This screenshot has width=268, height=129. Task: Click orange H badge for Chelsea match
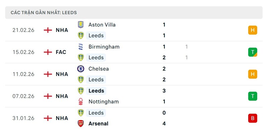coord(253,74)
